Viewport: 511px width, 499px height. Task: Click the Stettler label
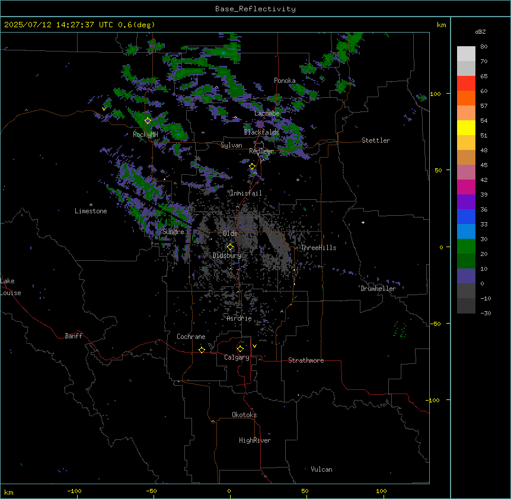pyautogui.click(x=376, y=140)
